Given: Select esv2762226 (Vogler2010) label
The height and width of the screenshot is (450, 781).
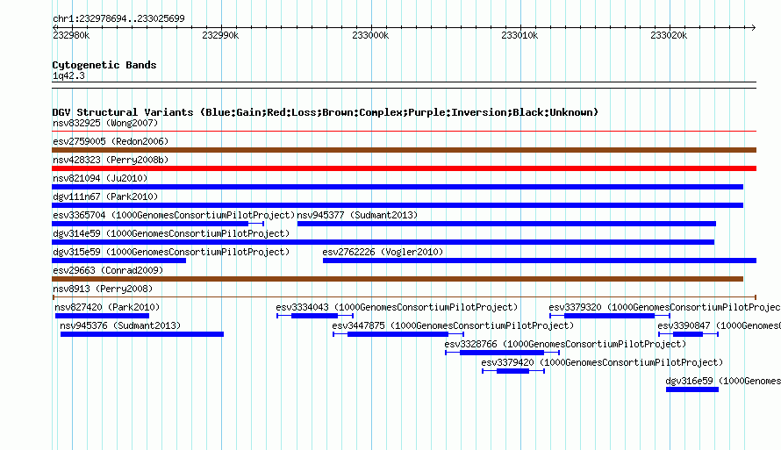Looking at the screenshot, I should pos(383,252).
